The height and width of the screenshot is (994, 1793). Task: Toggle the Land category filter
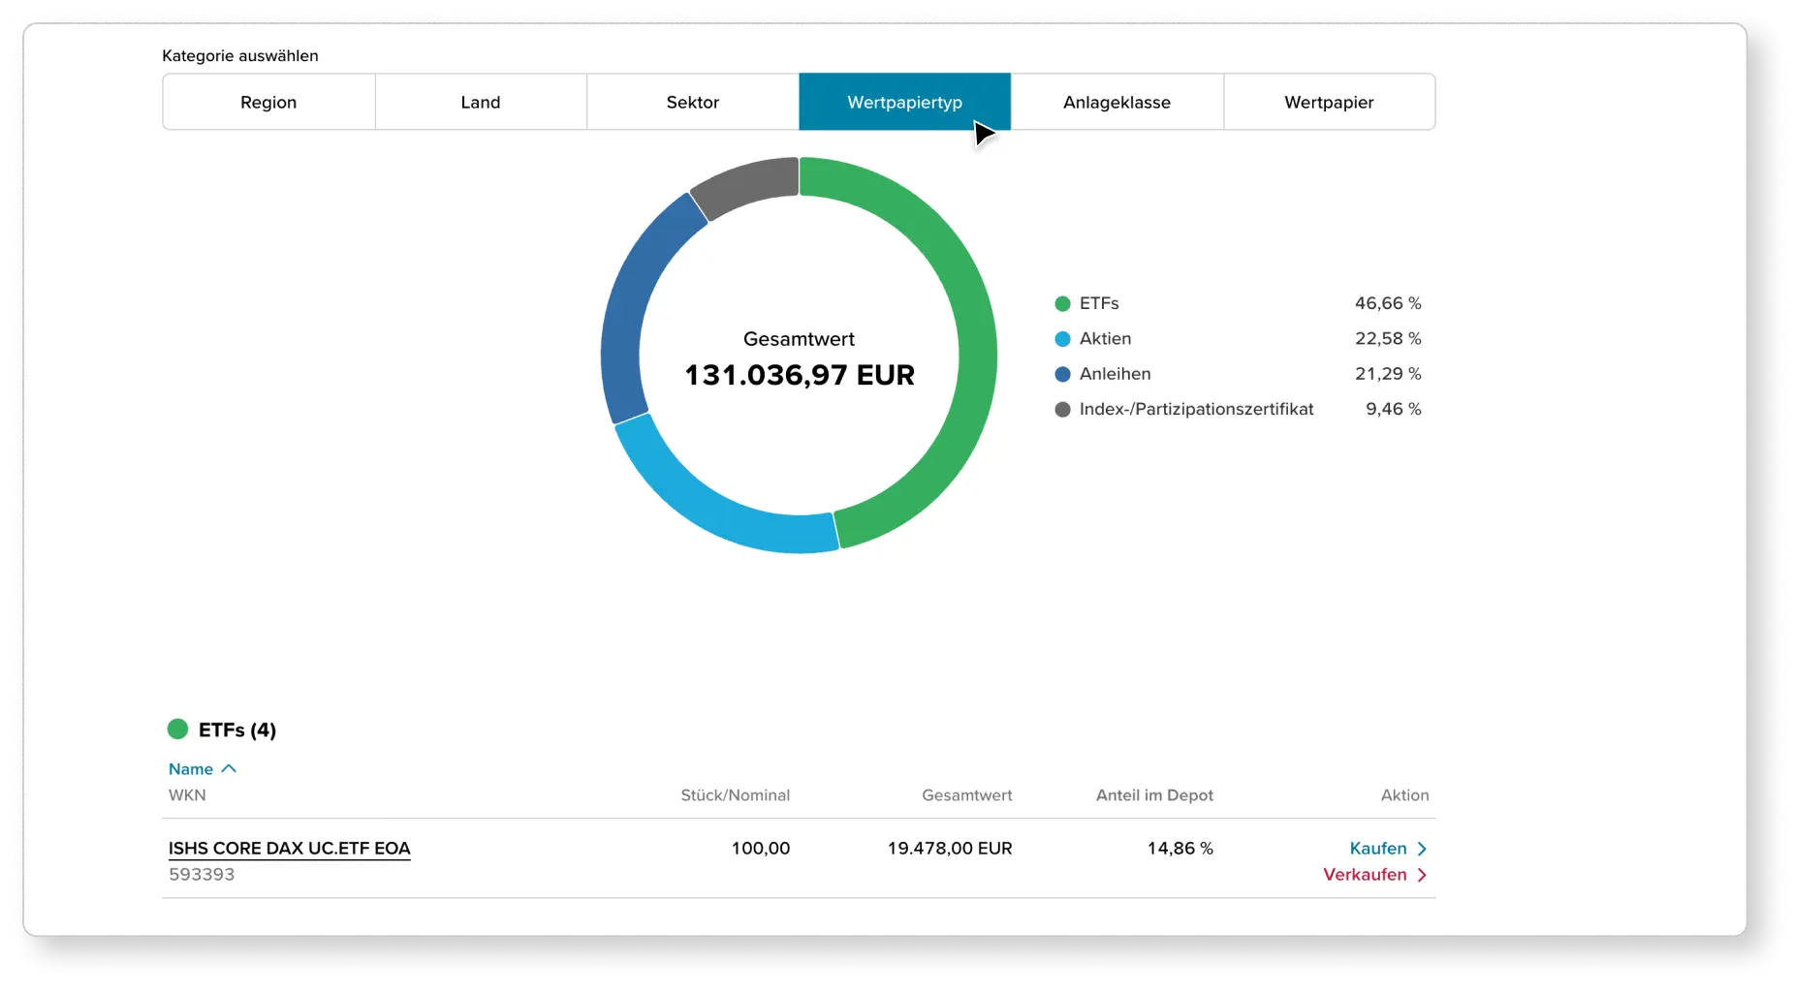pyautogui.click(x=481, y=102)
